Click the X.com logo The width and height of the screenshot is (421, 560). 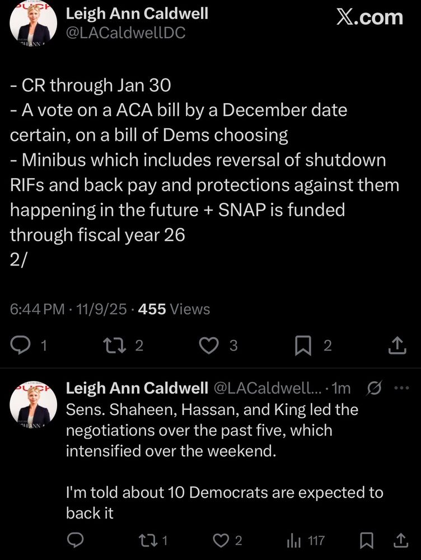(369, 17)
